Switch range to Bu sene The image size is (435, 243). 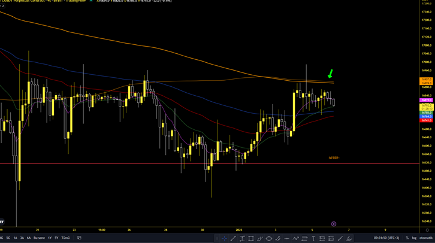click(x=39, y=238)
